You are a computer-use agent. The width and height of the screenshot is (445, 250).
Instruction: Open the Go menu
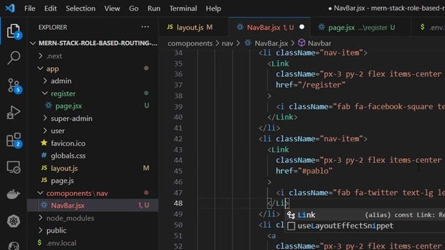tap(133, 8)
